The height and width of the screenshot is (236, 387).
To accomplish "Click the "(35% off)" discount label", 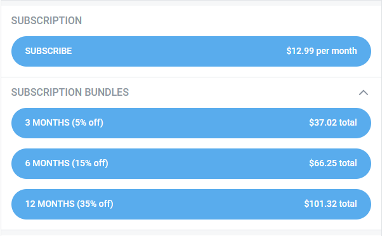I will [x=95, y=204].
